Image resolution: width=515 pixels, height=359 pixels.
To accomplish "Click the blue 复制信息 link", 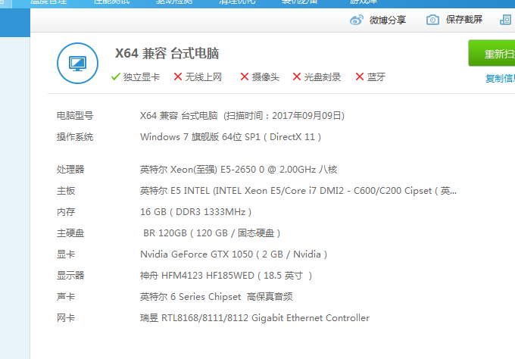I will pos(500,79).
